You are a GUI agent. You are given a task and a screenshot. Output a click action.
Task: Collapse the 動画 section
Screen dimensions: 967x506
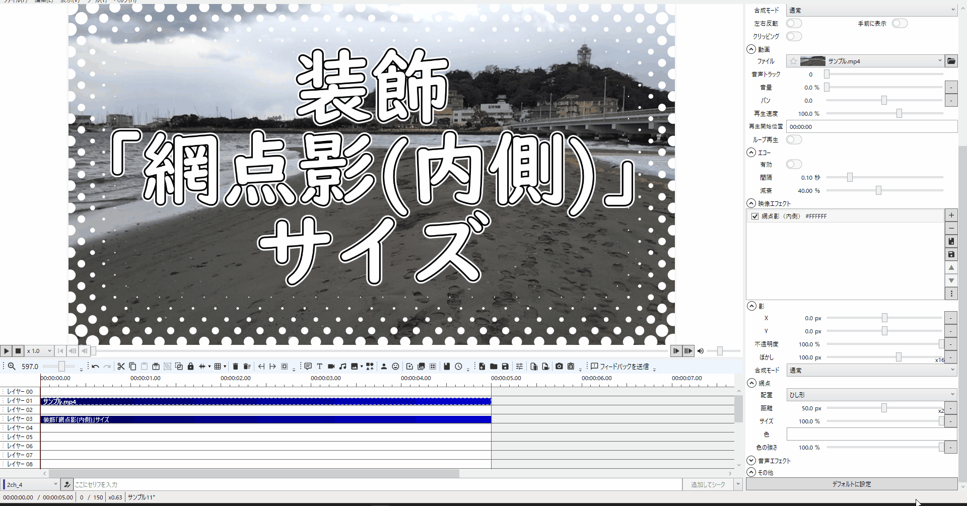click(x=751, y=49)
